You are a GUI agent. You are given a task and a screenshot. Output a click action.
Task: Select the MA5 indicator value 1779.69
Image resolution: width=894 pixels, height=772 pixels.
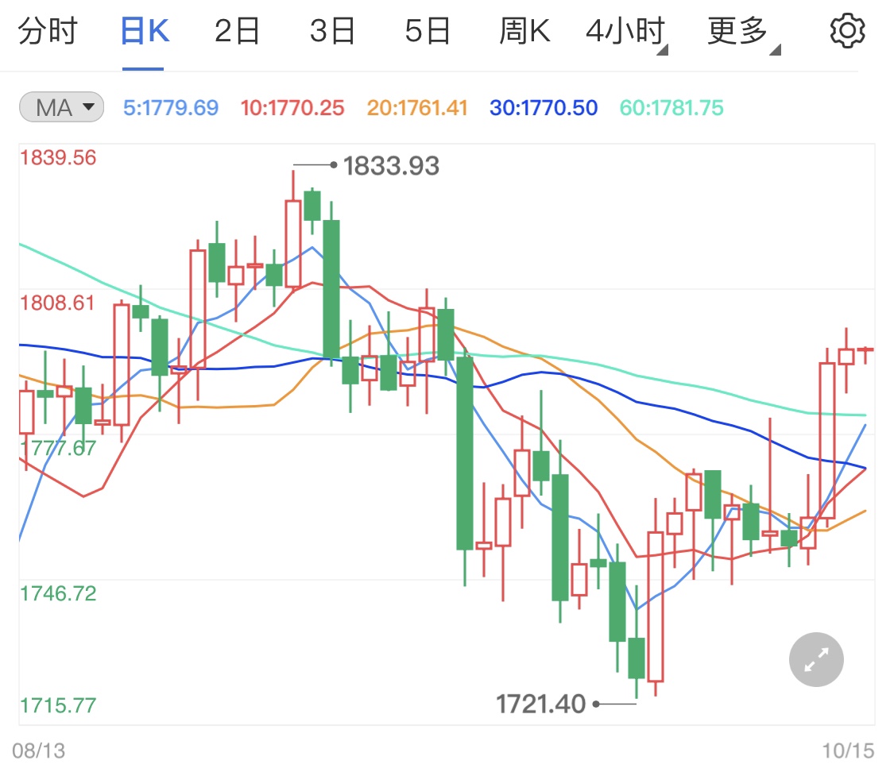[170, 107]
